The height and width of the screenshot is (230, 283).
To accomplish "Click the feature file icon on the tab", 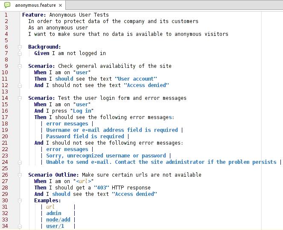I will click(x=7, y=5).
